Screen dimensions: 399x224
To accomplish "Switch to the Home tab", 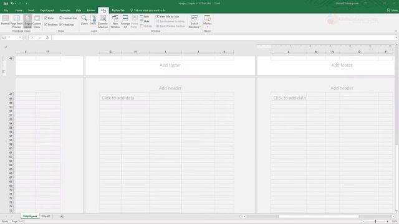I will [19, 11].
